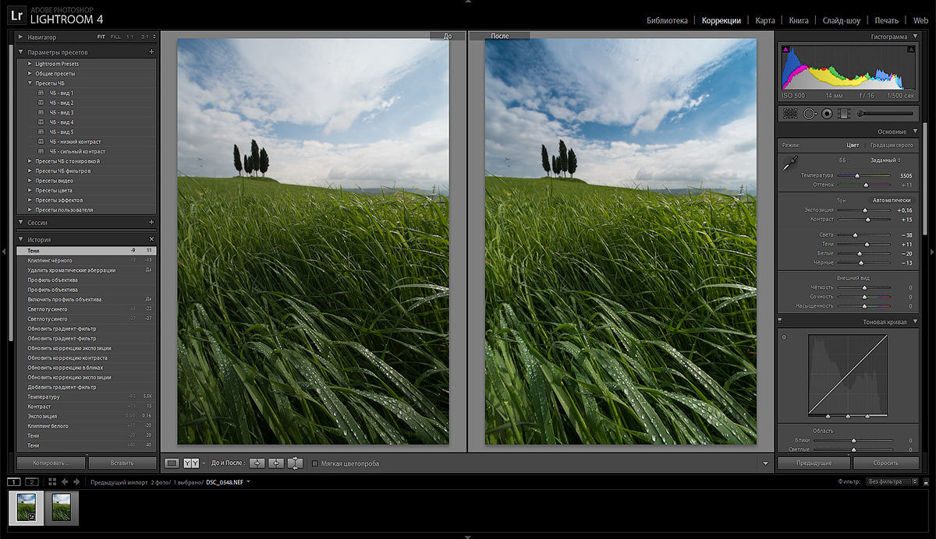Image resolution: width=936 pixels, height=539 pixels.
Task: Select Градации серого treatment mode
Action: coord(891,145)
